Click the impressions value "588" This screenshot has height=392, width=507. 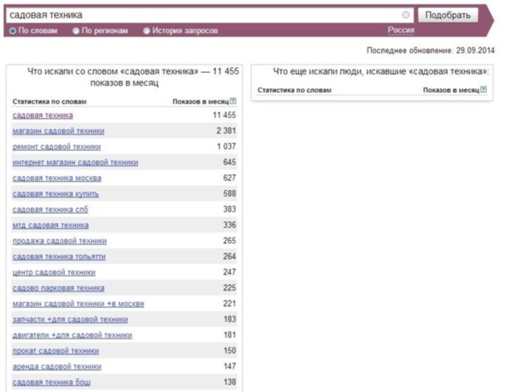tap(229, 194)
